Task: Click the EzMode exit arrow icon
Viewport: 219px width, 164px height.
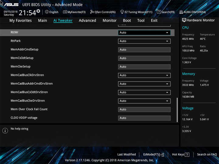Action: click(x=162, y=155)
